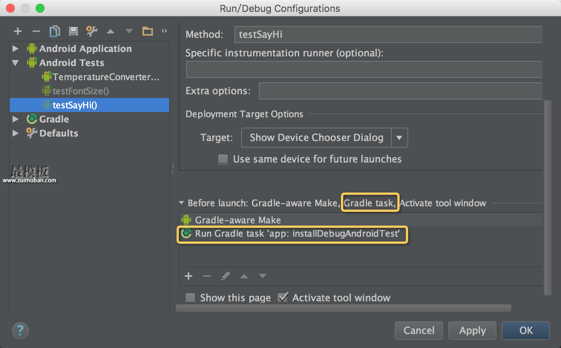The image size is (561, 348).
Task: Toggle the Show this page checkbox
Action: tap(190, 298)
